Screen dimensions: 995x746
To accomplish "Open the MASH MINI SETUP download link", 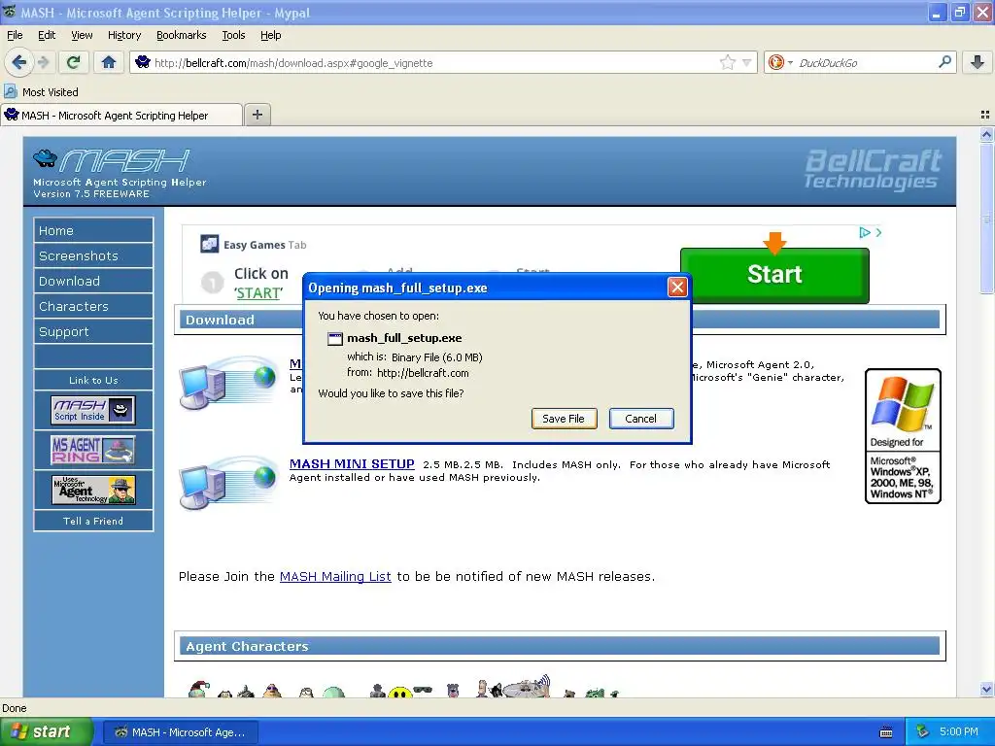I will pos(352,463).
